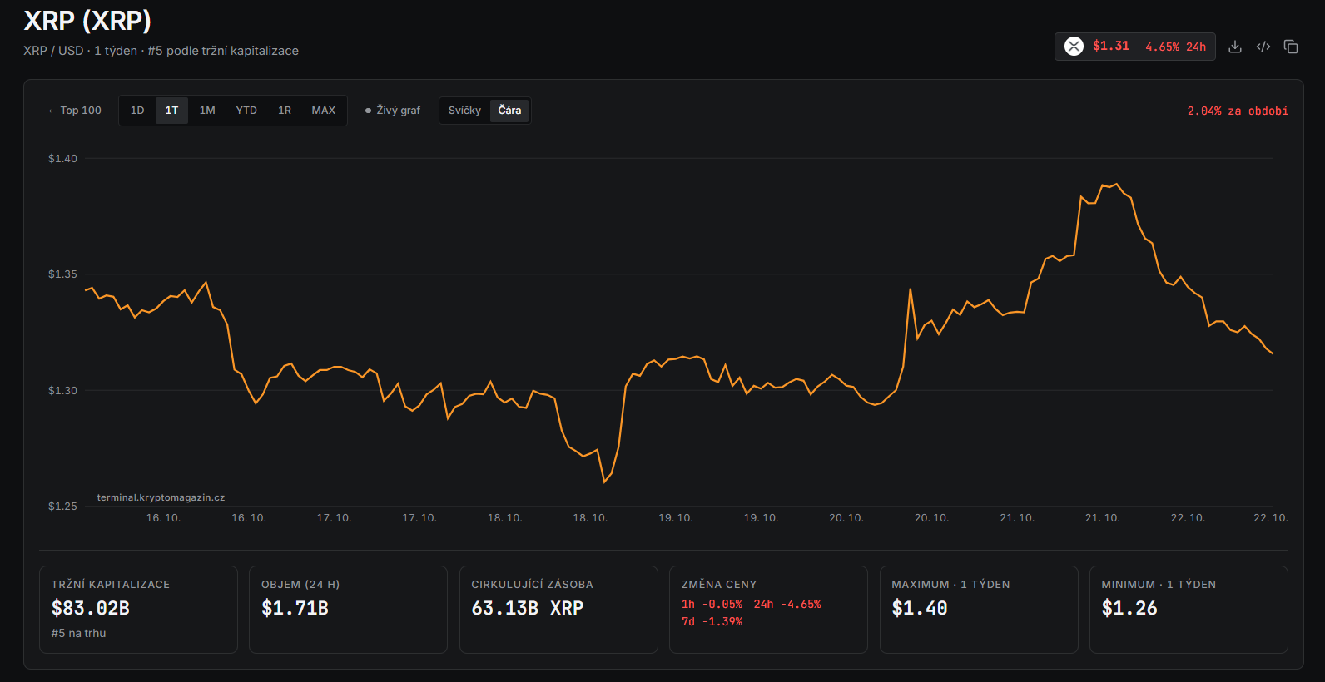Click the -2.04% za období label
The image size is (1325, 682).
coord(1234,111)
